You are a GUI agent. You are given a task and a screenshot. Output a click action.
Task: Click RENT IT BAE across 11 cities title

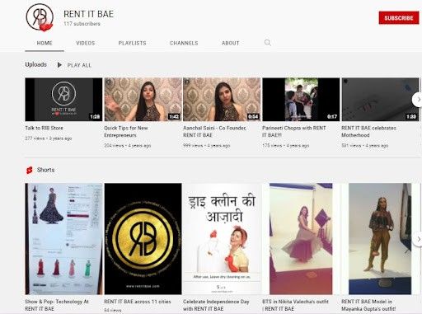coord(138,302)
